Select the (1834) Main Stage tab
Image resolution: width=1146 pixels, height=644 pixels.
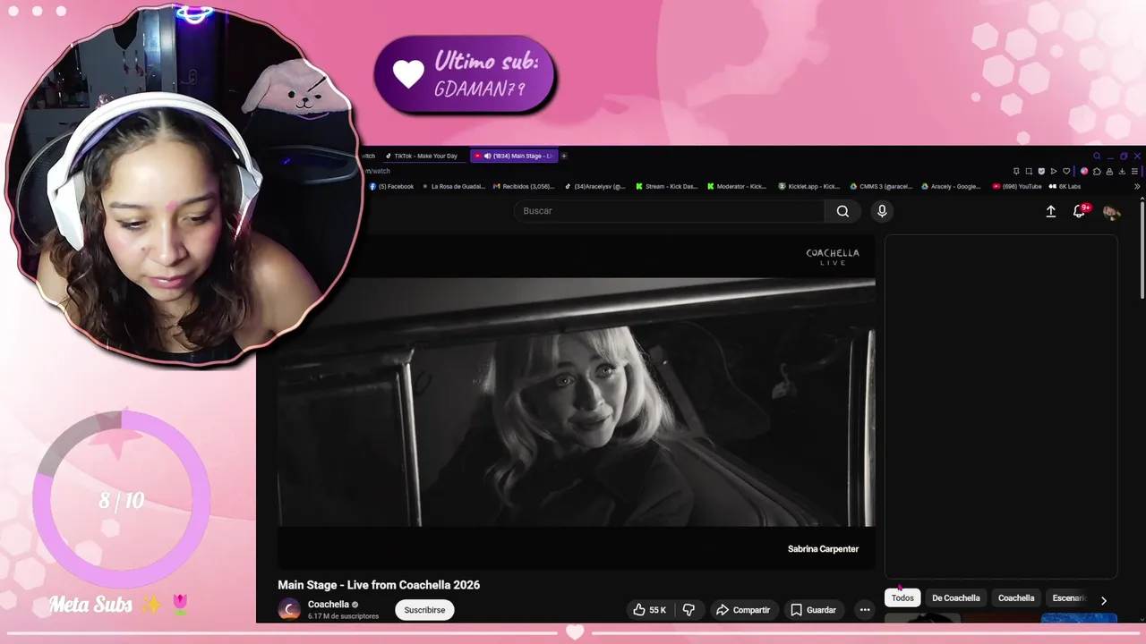point(514,156)
